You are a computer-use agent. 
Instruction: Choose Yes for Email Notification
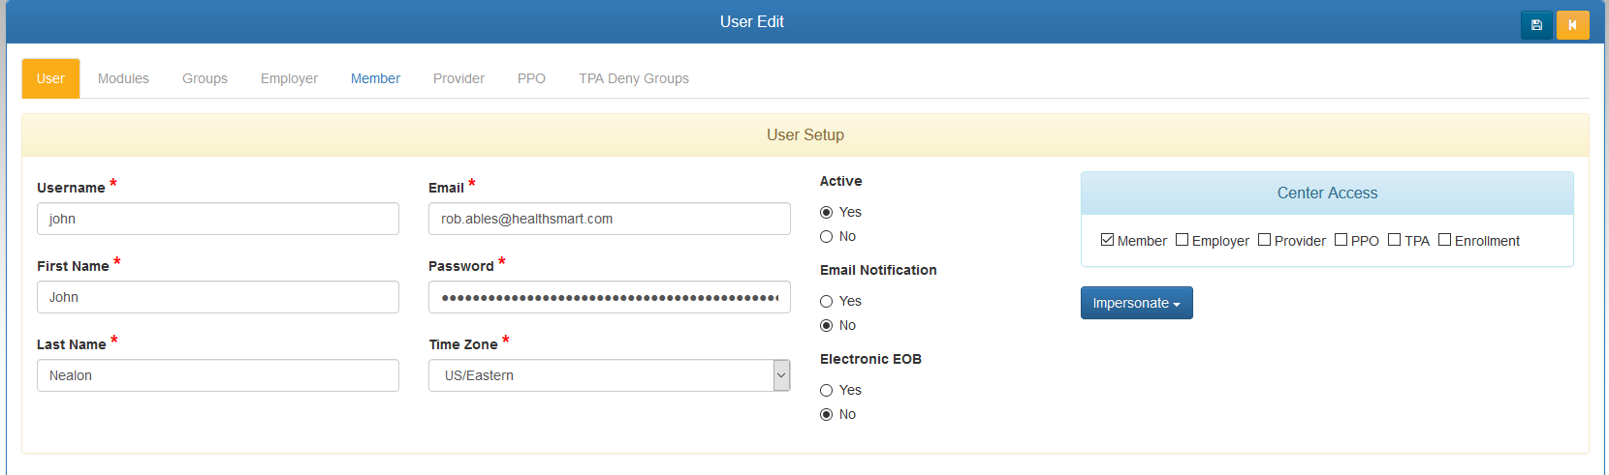point(827,302)
